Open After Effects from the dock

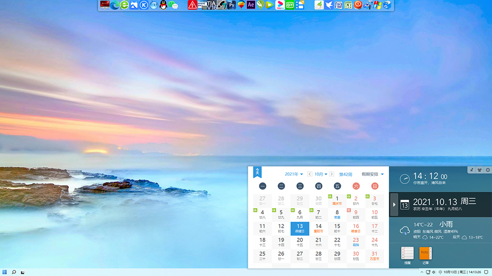click(x=250, y=5)
